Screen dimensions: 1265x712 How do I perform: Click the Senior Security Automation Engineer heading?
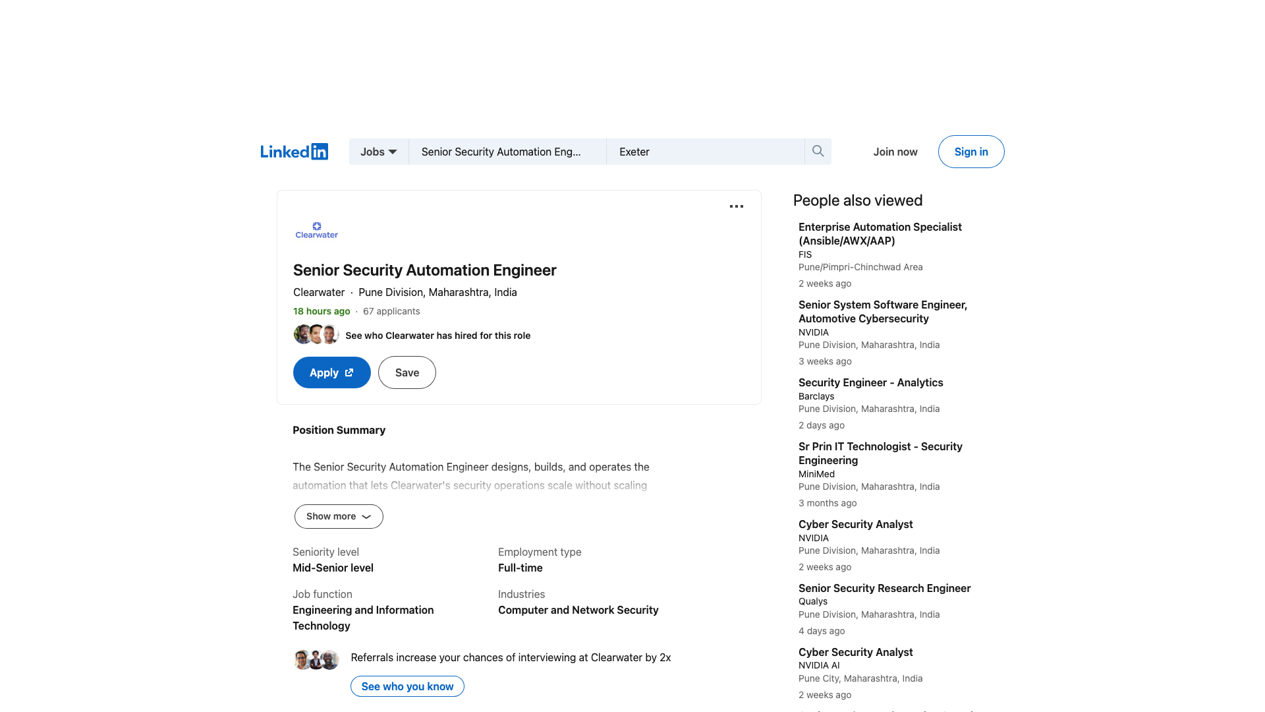point(425,270)
